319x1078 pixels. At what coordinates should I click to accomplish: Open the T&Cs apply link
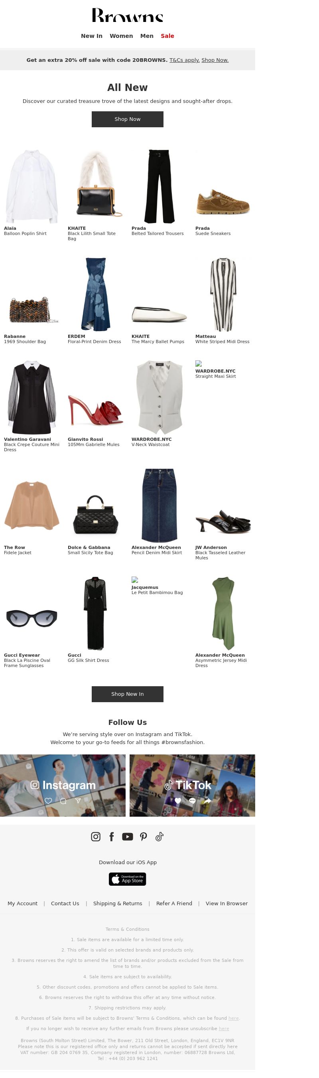tap(184, 60)
